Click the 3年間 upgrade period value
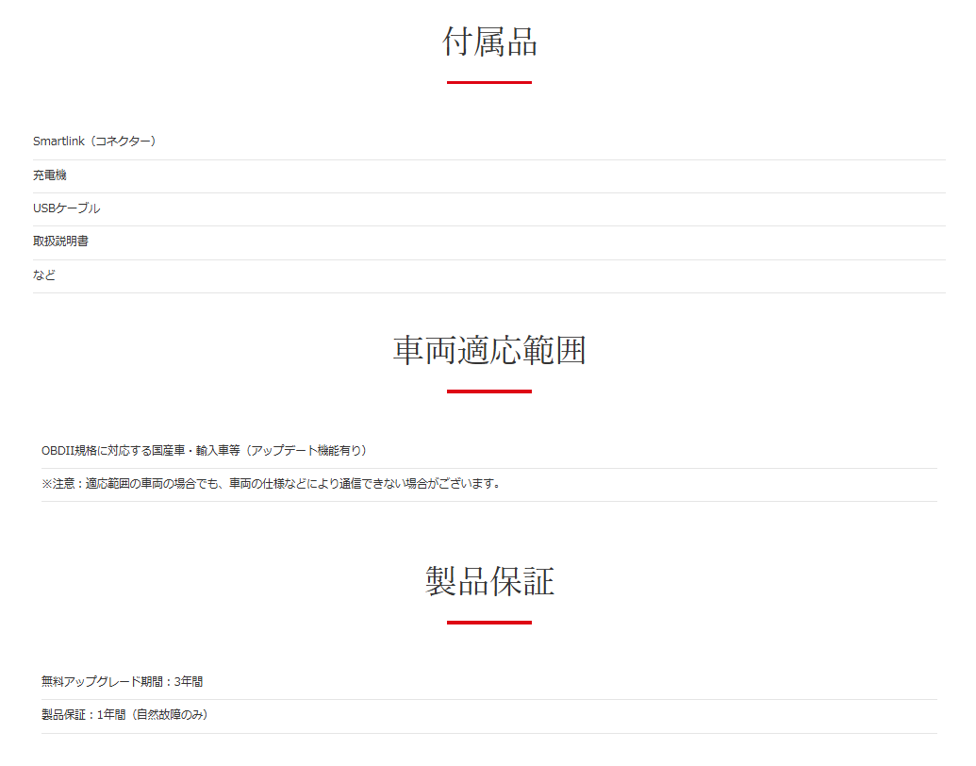The width and height of the screenshot is (976, 766). 189,682
